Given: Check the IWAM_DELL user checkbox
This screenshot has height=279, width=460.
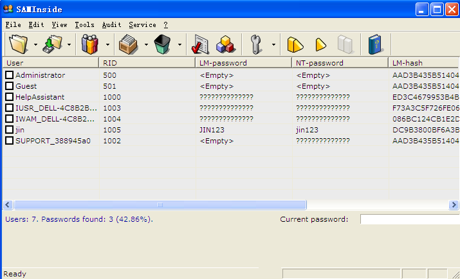Looking at the screenshot, I should [10, 119].
